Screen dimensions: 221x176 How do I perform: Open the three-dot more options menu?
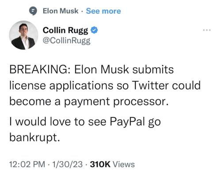pyautogui.click(x=207, y=30)
